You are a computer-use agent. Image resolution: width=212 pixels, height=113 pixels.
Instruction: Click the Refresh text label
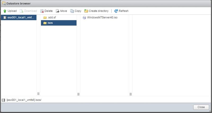123,11
